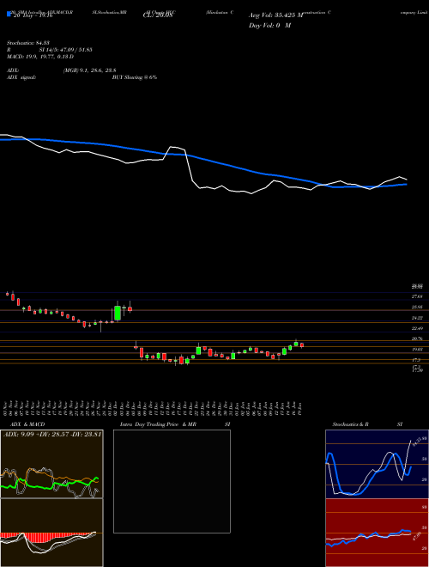Click the 20.76 price axis label

pyautogui.click(x=418, y=338)
